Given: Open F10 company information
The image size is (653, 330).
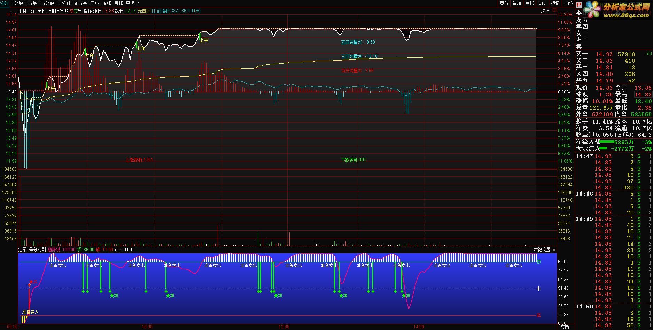Looking at the screenshot, I should tap(543, 3).
